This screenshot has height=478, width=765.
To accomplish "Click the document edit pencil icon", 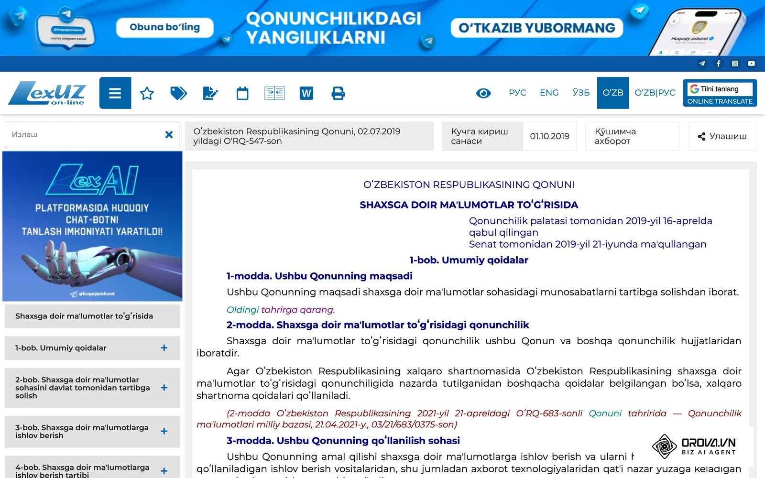I will (210, 93).
